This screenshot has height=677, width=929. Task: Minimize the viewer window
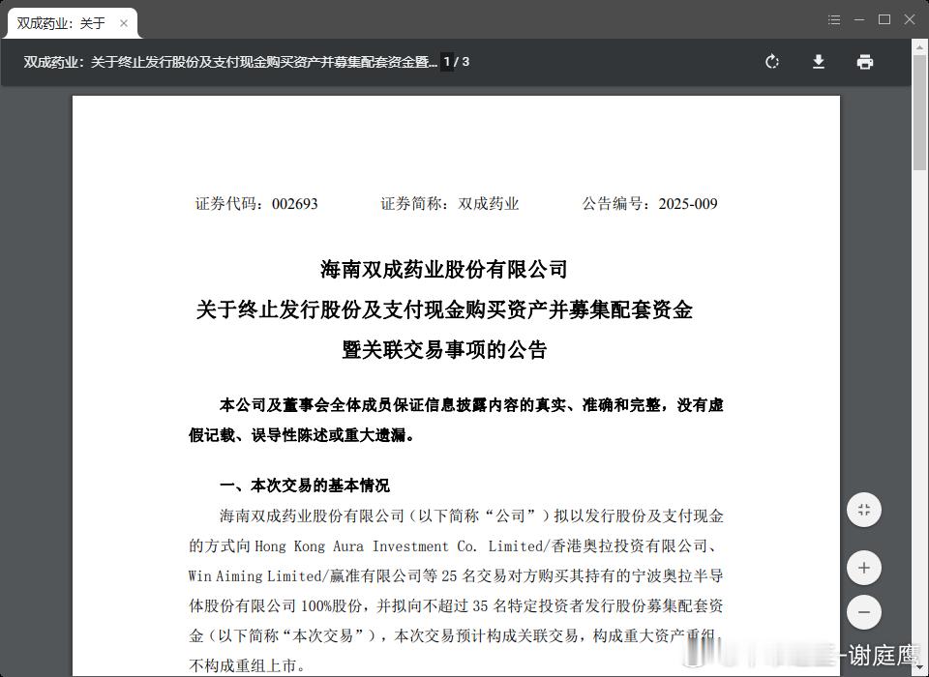click(859, 20)
